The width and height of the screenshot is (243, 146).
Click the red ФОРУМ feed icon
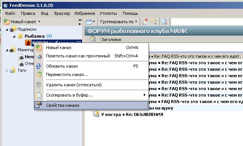pyautogui.click(x=28, y=43)
